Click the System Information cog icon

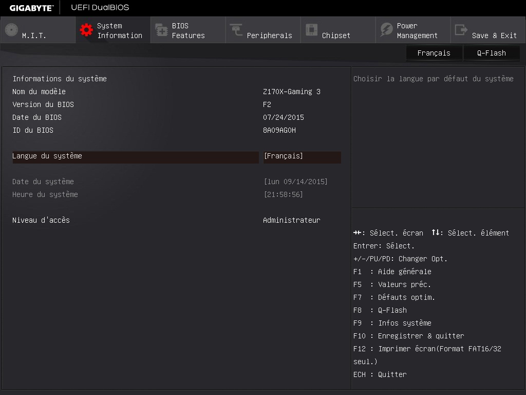pyautogui.click(x=86, y=30)
